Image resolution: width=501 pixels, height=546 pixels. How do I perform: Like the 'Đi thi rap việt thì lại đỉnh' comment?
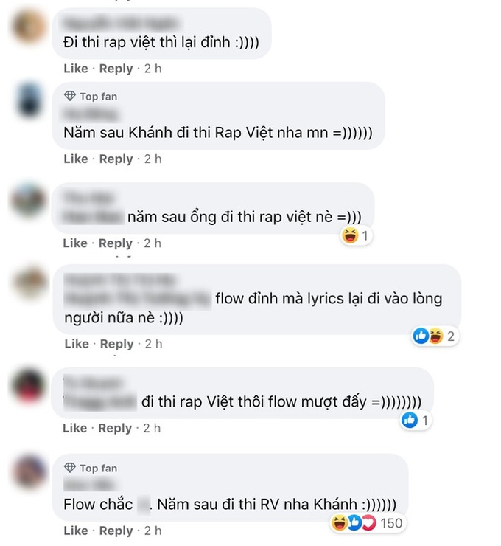(76, 68)
